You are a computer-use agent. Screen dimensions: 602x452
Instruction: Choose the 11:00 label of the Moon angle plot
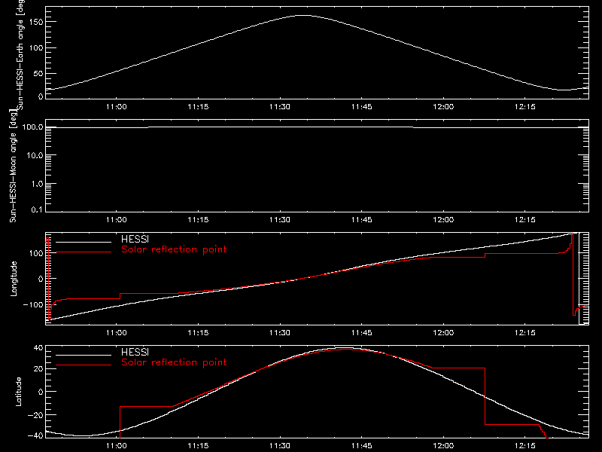tap(117, 220)
